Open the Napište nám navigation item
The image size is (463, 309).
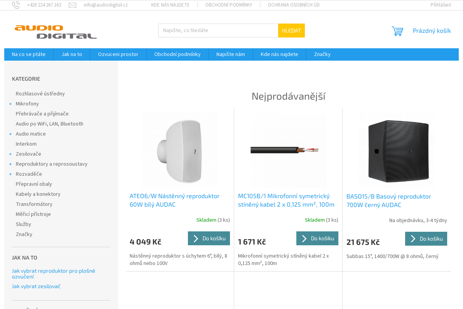(230, 54)
